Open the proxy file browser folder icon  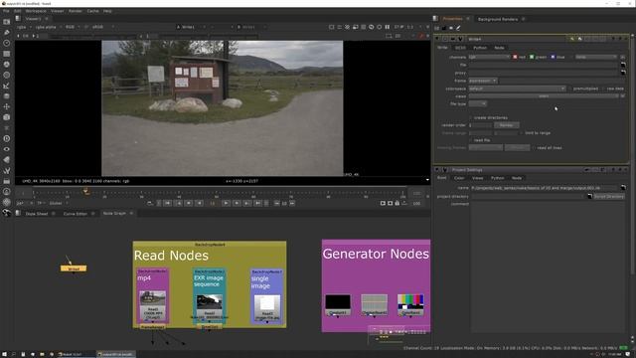(623, 73)
